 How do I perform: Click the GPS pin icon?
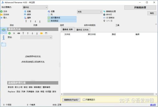pyautogui.click(x=104, y=21)
